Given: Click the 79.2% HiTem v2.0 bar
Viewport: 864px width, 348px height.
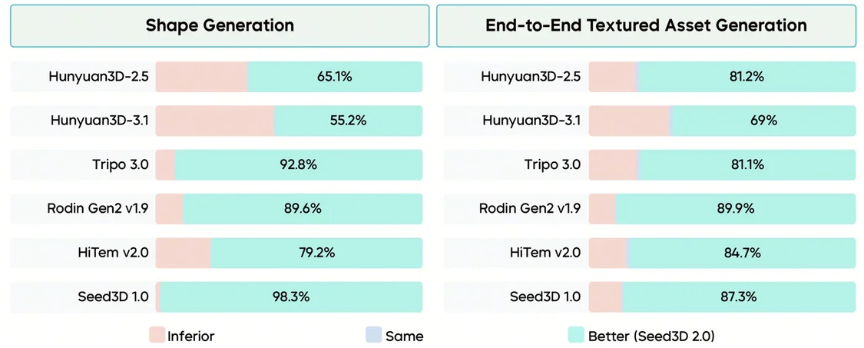Looking at the screenshot, I should point(316,253).
